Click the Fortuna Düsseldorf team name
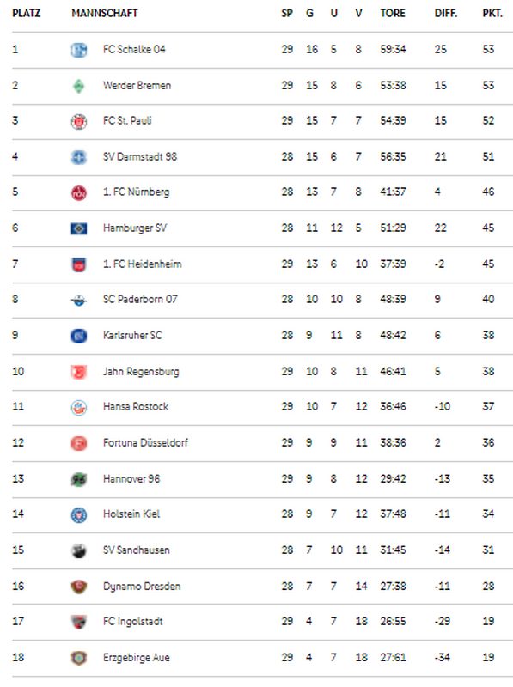 [145, 442]
